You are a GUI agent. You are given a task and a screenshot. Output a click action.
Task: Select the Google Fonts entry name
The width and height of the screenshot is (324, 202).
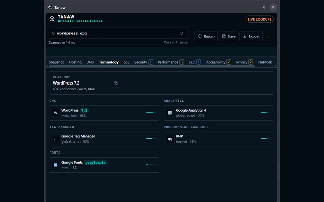coord(72,162)
